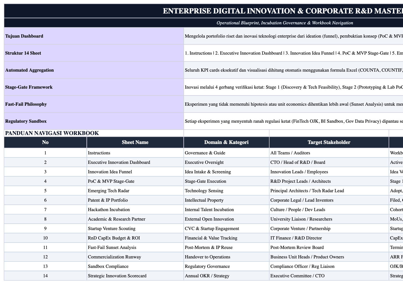Select the 'Startup Venture Scouting' cell
The width and height of the screenshot is (403, 300).
(135, 229)
